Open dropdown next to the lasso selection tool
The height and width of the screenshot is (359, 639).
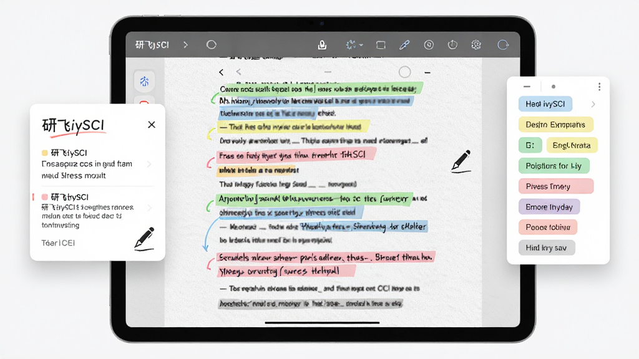point(361,45)
